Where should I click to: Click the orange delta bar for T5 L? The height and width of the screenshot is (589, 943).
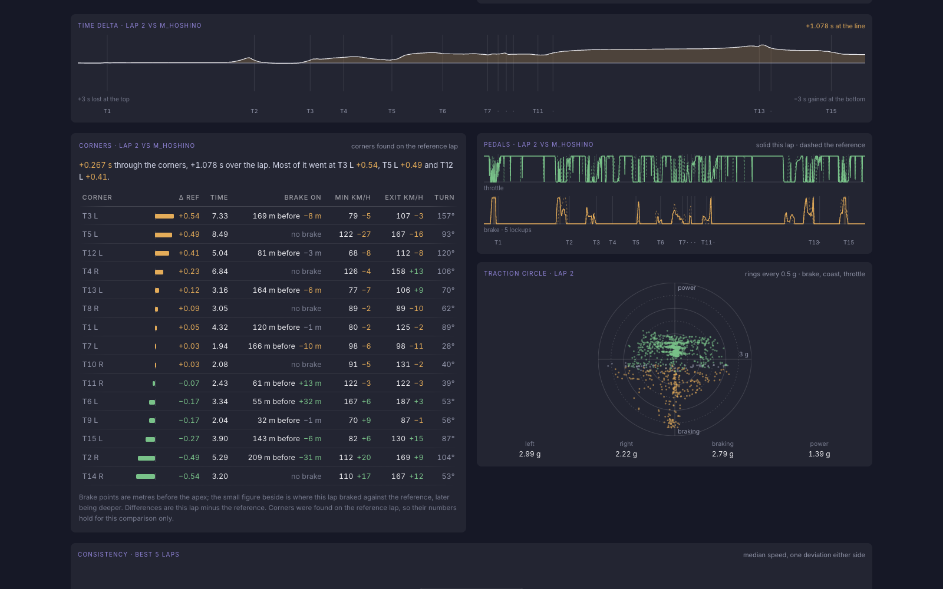coord(163,235)
